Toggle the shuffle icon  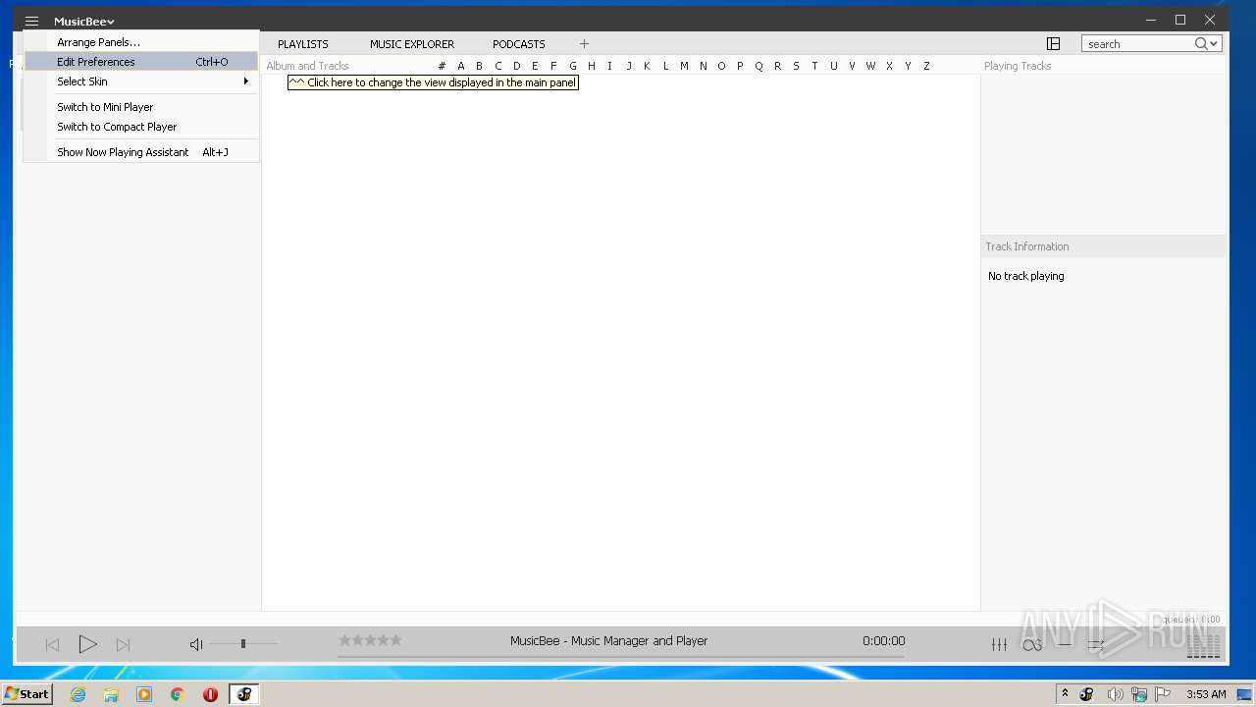pos(1096,645)
